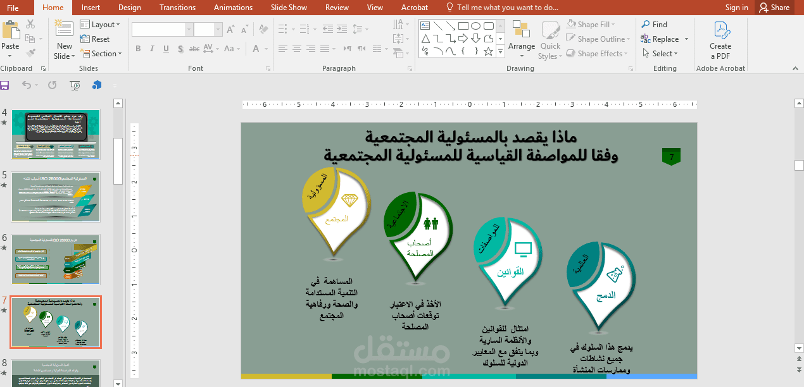Toggle Strikethrough formatting

pos(194,49)
